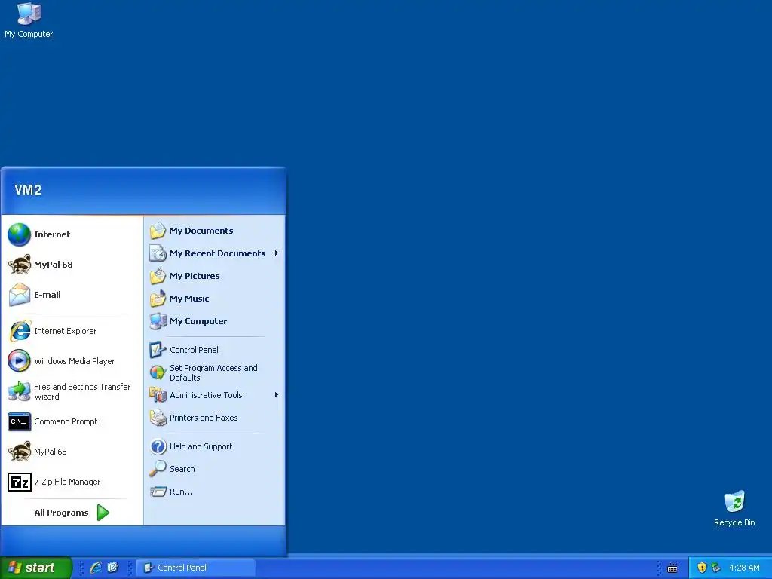
Task: Start Windows Media Player
Action: click(72, 361)
